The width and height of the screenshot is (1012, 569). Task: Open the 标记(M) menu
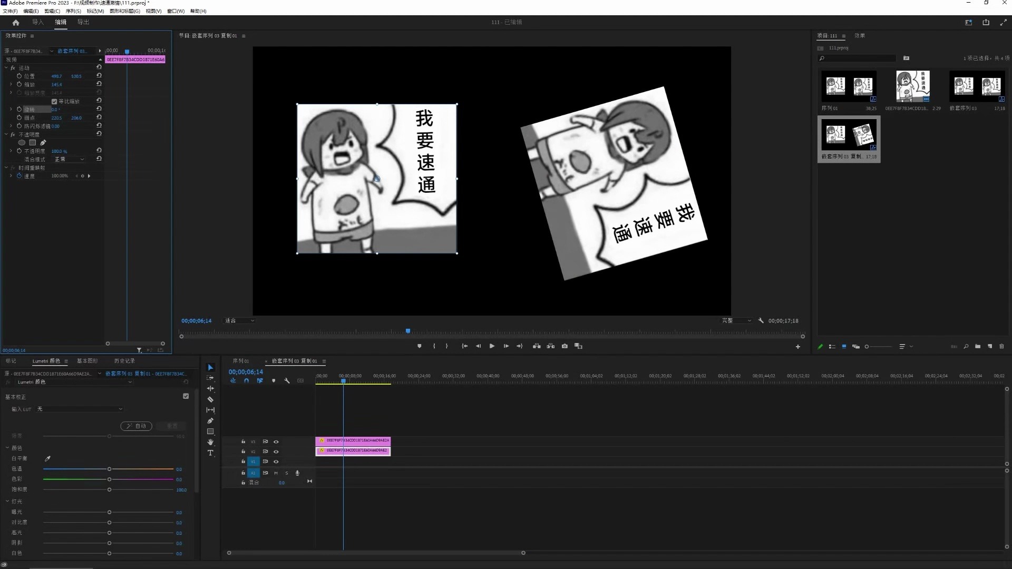[x=95, y=11]
